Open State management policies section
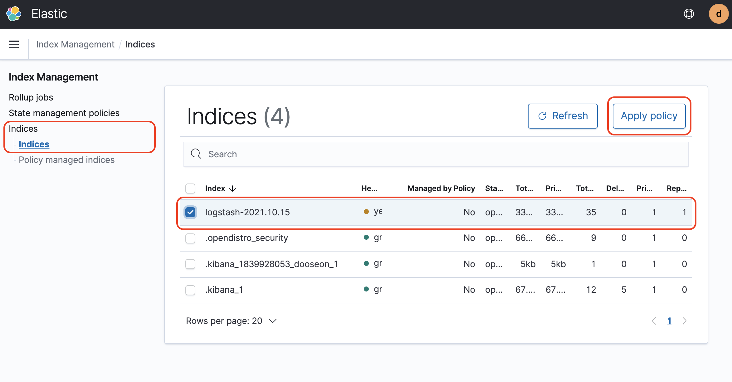The width and height of the screenshot is (732, 382). click(x=64, y=113)
